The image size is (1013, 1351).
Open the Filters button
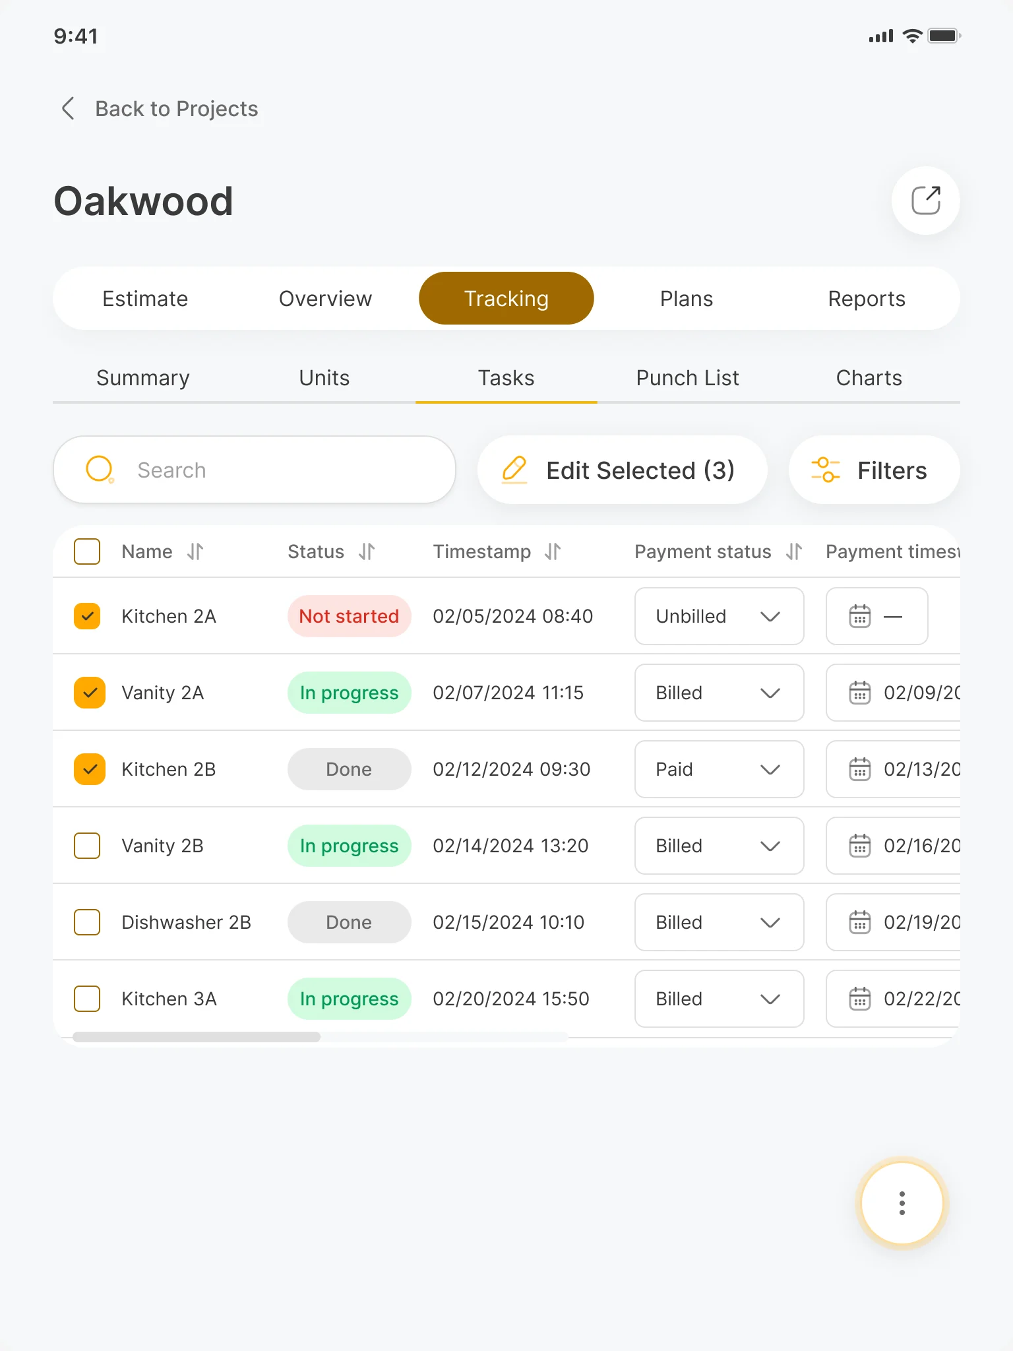point(875,470)
